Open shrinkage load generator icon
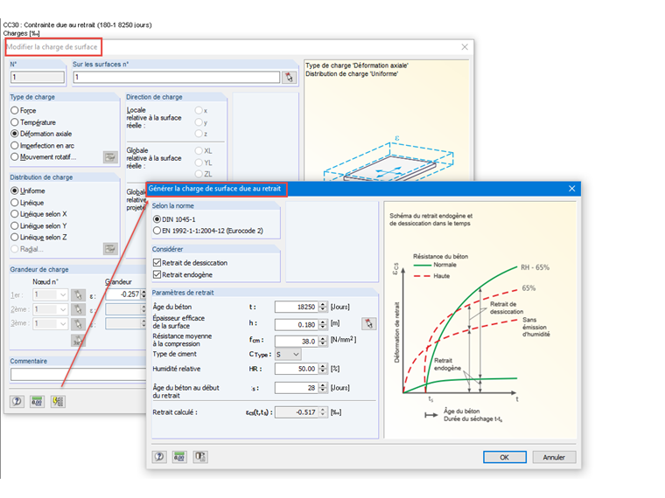The image size is (665, 498). click(x=58, y=401)
